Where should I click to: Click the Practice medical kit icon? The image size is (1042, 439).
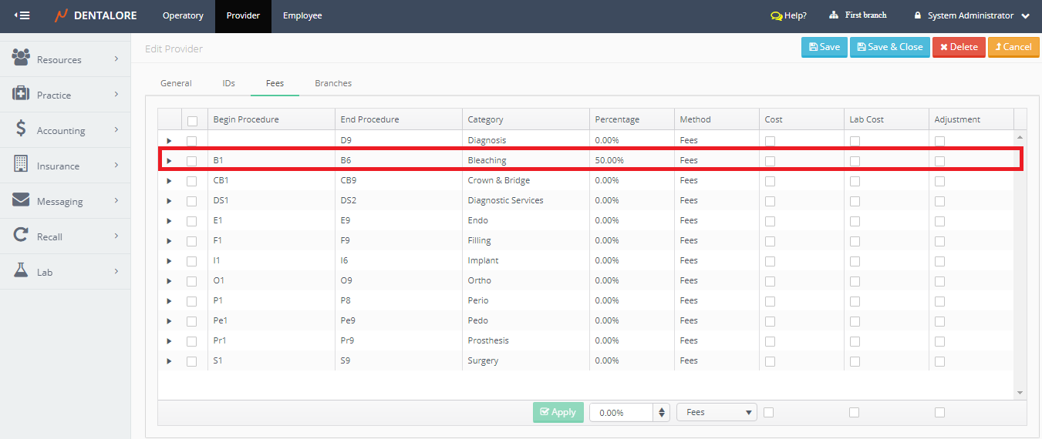coord(21,94)
